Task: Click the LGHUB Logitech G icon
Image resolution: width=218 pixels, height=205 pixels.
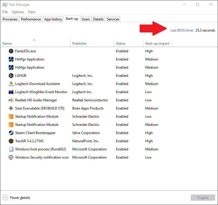Action: click(x=11, y=76)
